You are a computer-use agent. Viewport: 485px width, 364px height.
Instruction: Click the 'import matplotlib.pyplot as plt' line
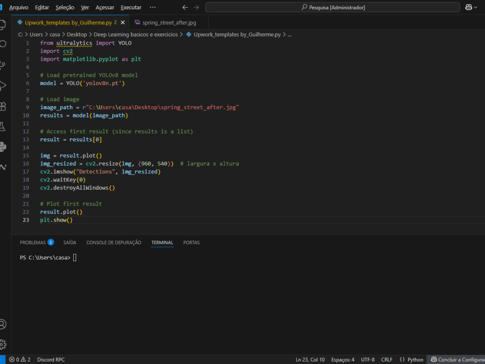coord(91,59)
